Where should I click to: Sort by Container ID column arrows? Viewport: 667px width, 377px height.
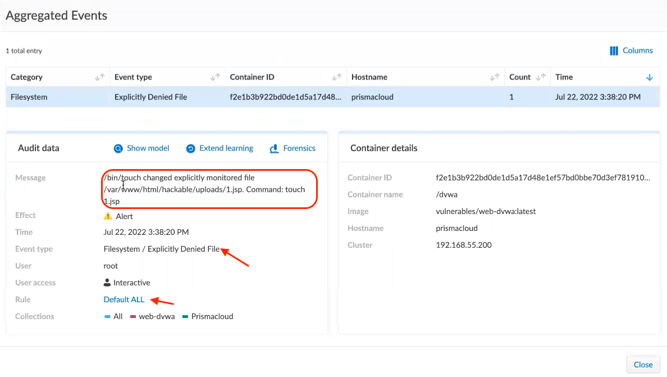(336, 78)
